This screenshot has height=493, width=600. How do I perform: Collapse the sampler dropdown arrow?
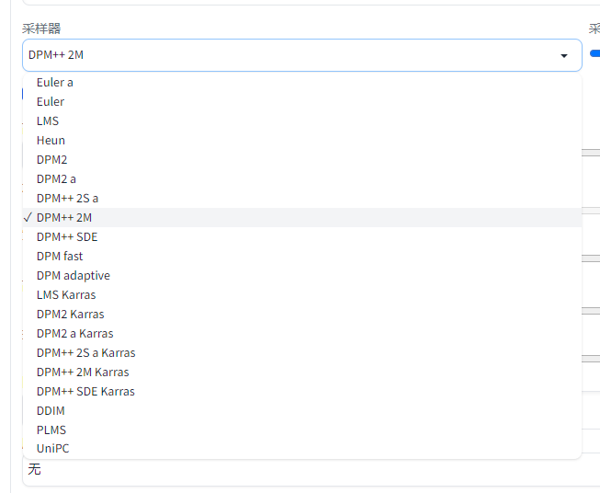tap(563, 55)
